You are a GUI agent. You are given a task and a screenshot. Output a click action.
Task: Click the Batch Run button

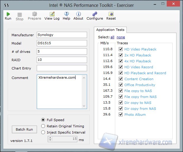pos(24,129)
